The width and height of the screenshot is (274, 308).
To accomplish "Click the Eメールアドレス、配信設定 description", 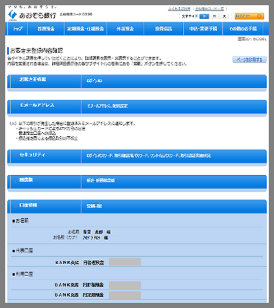I will [107, 106].
